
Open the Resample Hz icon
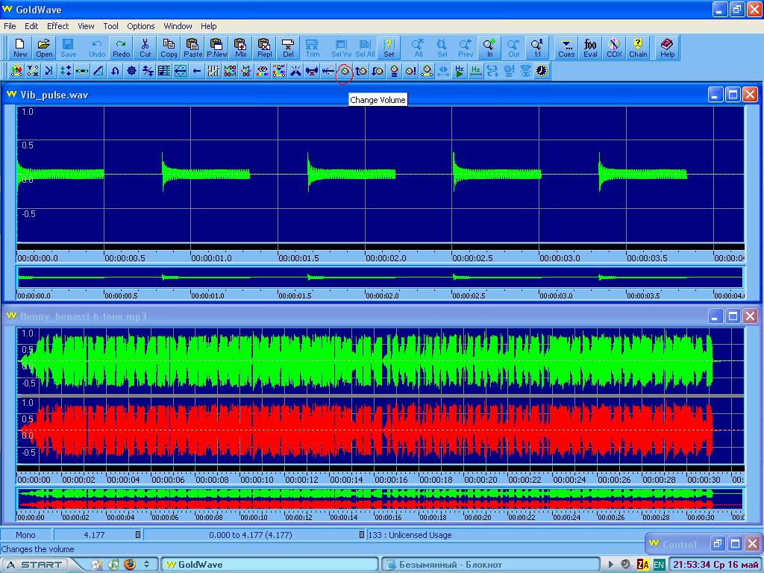(x=476, y=71)
